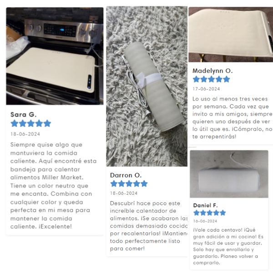Select reviewer name Darron O.
The image size is (273, 273).
click(x=126, y=175)
